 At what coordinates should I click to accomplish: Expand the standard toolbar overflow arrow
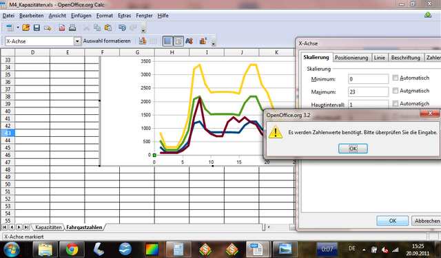point(143,30)
